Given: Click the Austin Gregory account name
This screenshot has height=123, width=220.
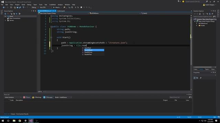Looking at the screenshot, I should click(x=210, y=5).
